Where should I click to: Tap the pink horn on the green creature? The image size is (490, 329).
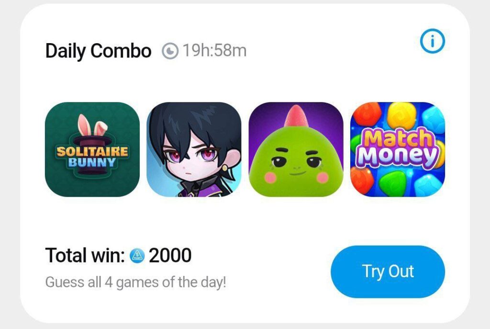point(296,116)
